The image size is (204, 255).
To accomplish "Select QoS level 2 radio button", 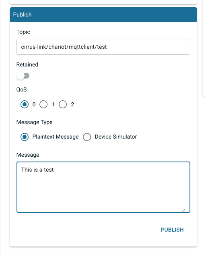I will pos(63,104).
